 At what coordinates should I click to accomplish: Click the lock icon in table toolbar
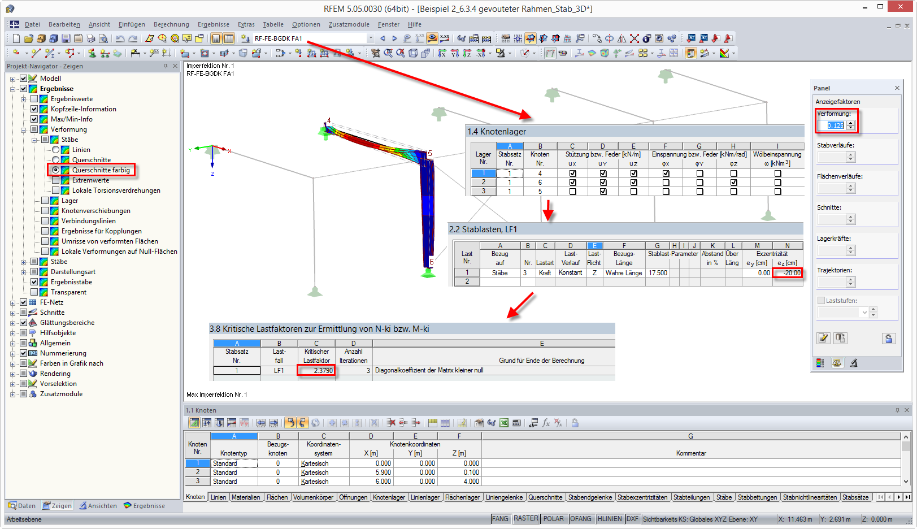(x=575, y=423)
